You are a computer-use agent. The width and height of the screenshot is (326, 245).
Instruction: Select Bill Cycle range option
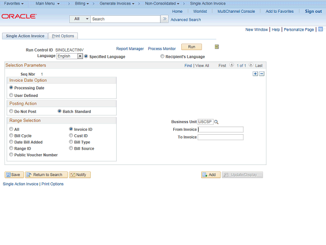[11, 135]
